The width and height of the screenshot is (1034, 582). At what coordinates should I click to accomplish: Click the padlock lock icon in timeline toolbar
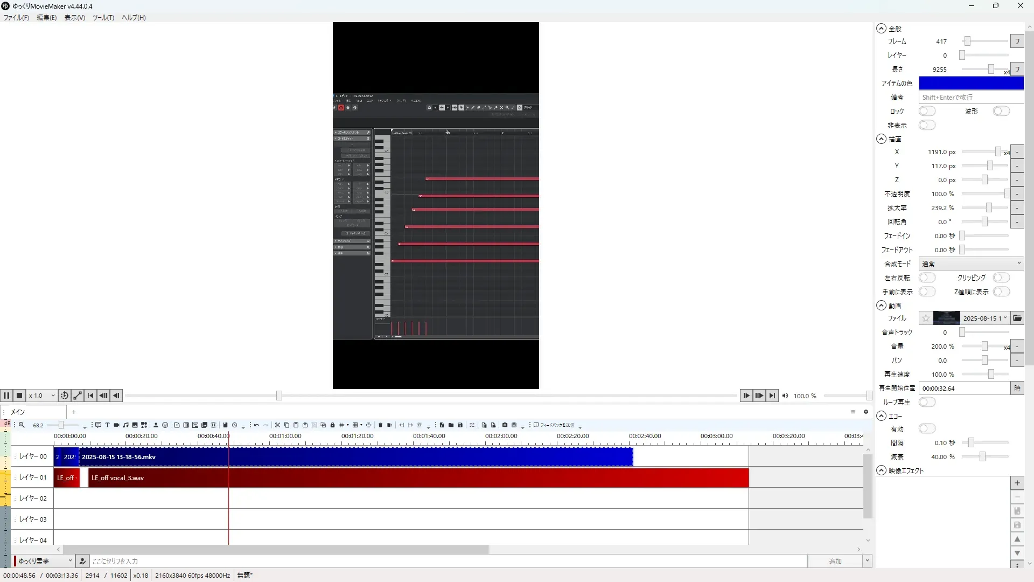[x=332, y=425]
